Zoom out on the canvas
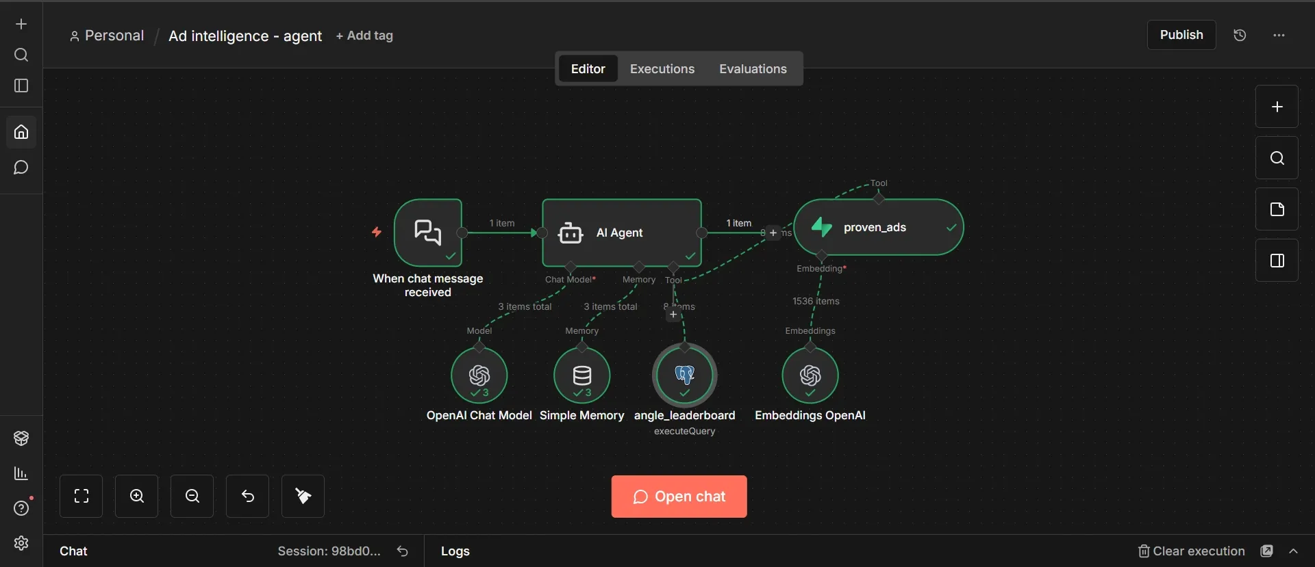This screenshot has width=1315, height=567. point(192,496)
